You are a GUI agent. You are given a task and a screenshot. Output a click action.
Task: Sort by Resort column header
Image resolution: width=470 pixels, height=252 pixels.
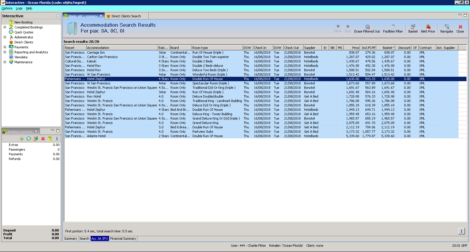(x=75, y=48)
